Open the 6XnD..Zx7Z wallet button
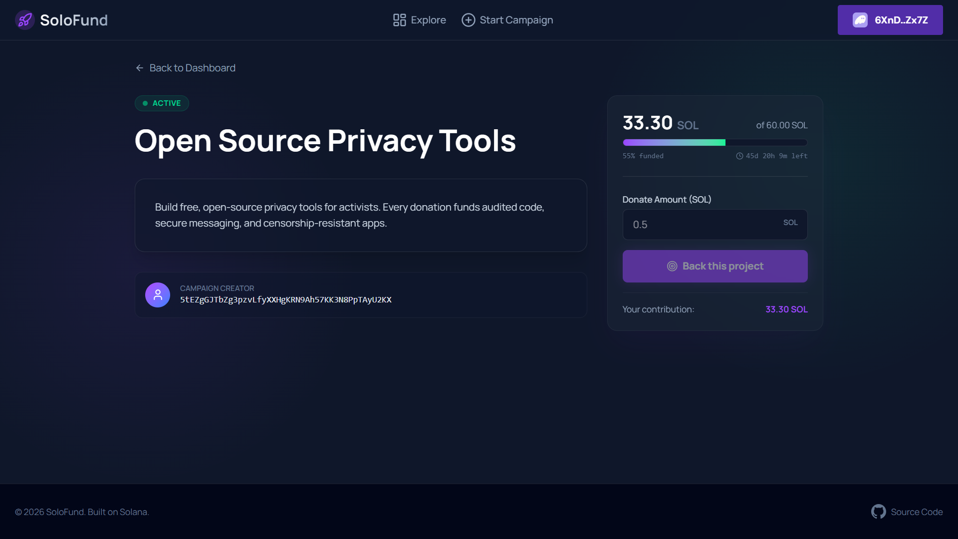This screenshot has width=958, height=539. click(x=901, y=20)
